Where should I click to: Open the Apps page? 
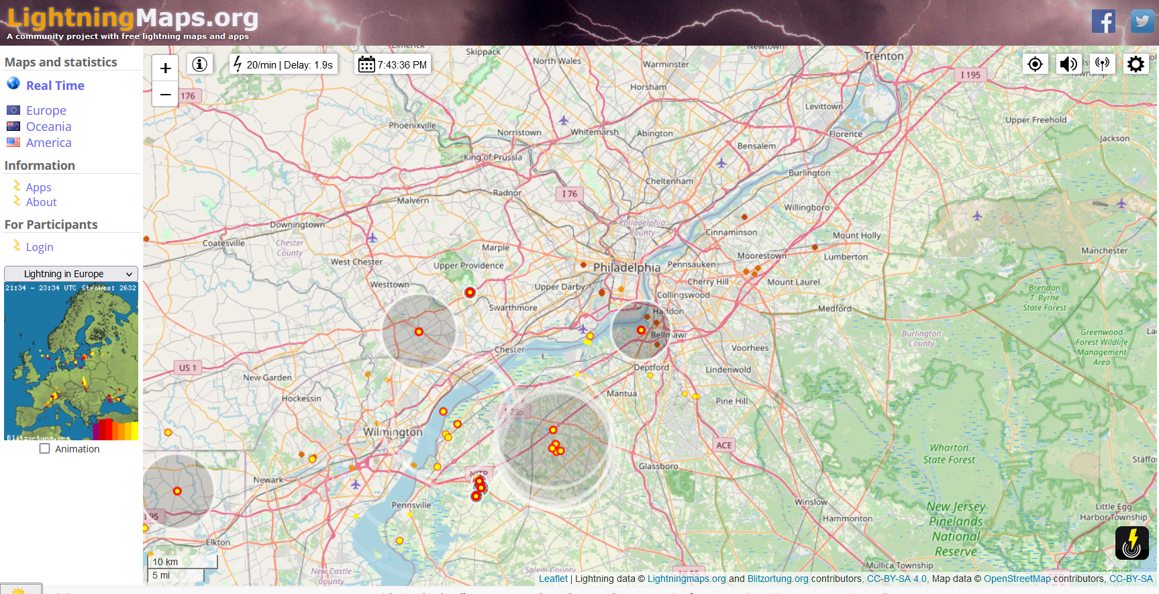[x=39, y=187]
